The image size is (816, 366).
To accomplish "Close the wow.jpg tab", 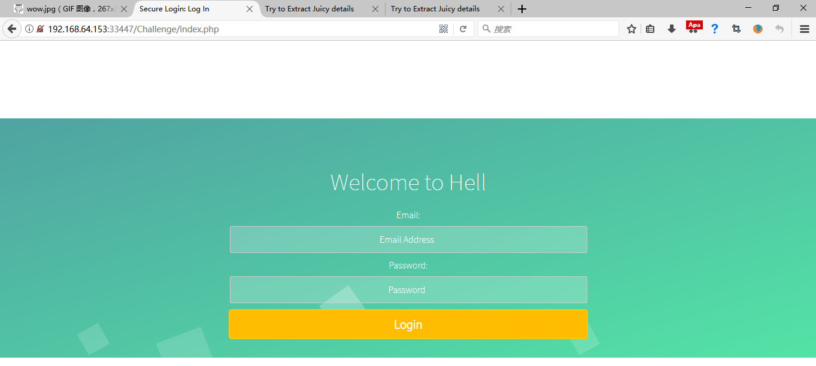I will 124,9.
